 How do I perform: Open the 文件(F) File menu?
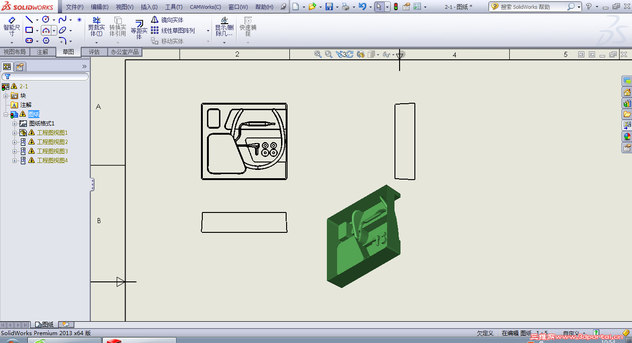click(x=75, y=7)
